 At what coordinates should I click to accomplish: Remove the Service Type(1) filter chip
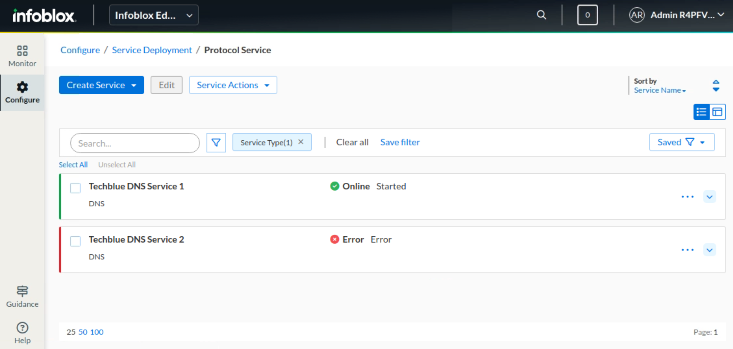pos(301,142)
